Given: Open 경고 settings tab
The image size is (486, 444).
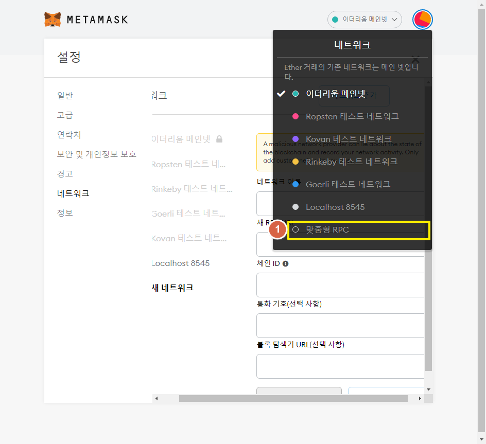Looking at the screenshot, I should click(65, 174).
